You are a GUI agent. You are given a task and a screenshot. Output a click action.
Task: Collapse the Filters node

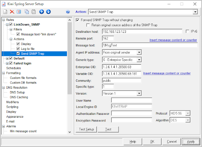[11, 29]
